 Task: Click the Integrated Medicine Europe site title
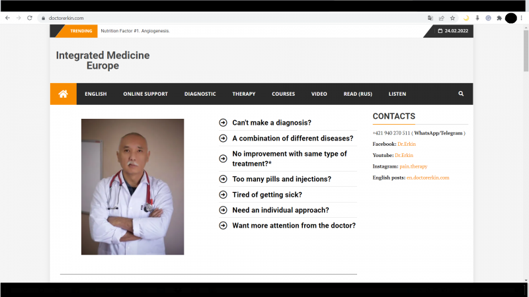click(103, 60)
